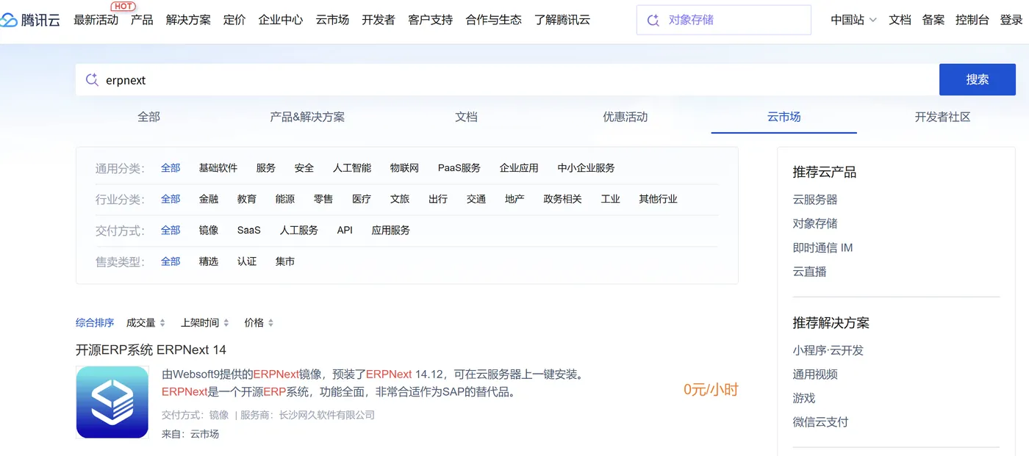Switch to the 产品&解决方案 tab
This screenshot has height=456, width=1029.
pos(307,117)
